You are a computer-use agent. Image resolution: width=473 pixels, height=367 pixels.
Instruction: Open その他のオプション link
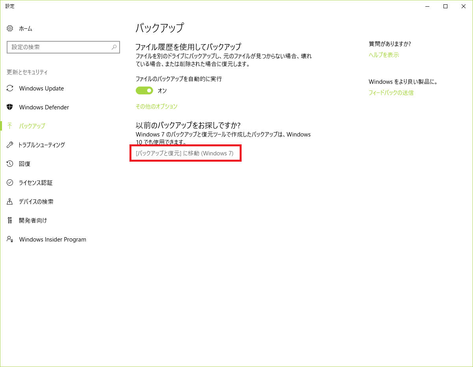click(x=156, y=106)
